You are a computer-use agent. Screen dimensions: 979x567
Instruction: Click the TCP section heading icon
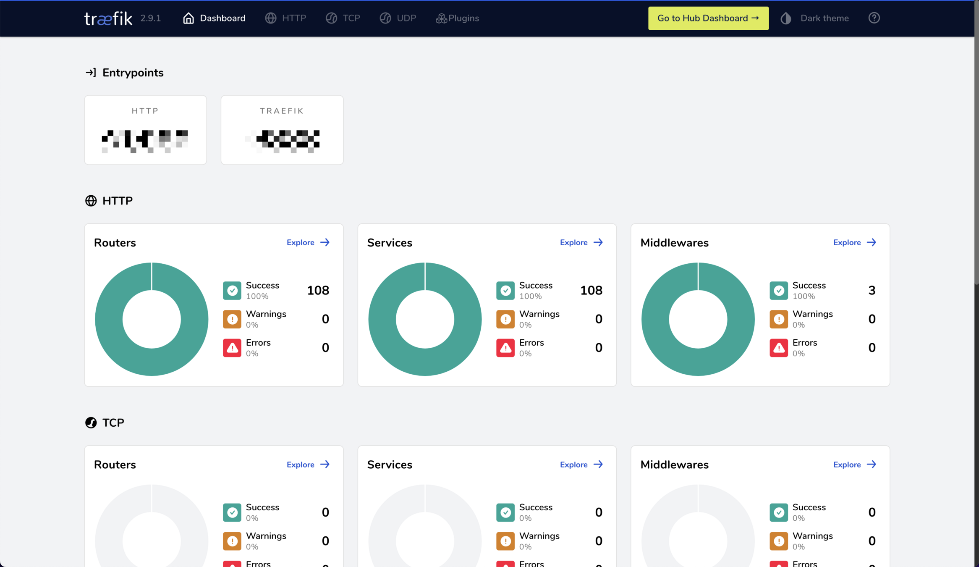point(91,423)
